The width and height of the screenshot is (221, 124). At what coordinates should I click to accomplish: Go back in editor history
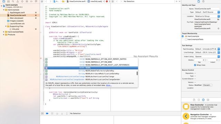46,1
